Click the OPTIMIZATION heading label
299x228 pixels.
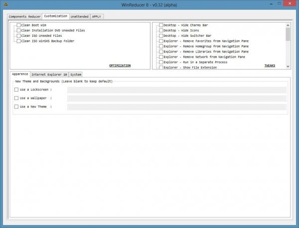point(120,66)
